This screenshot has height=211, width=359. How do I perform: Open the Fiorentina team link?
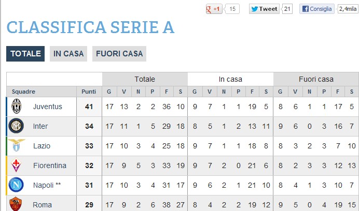(50, 165)
